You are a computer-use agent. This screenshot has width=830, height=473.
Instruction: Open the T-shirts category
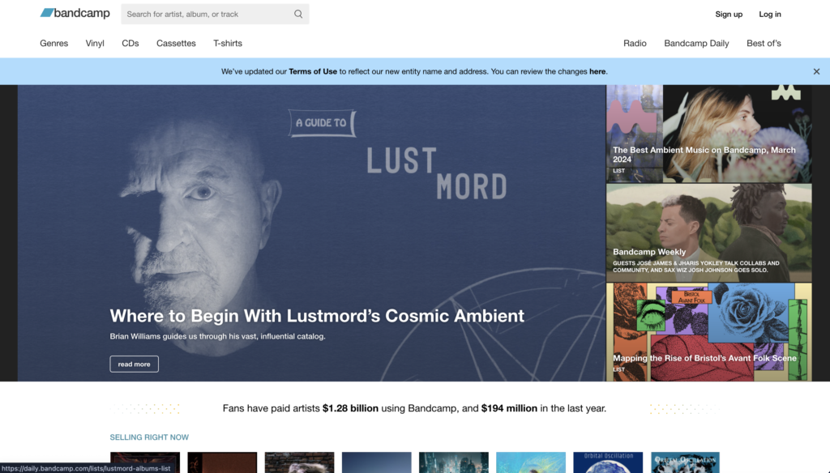pos(228,44)
